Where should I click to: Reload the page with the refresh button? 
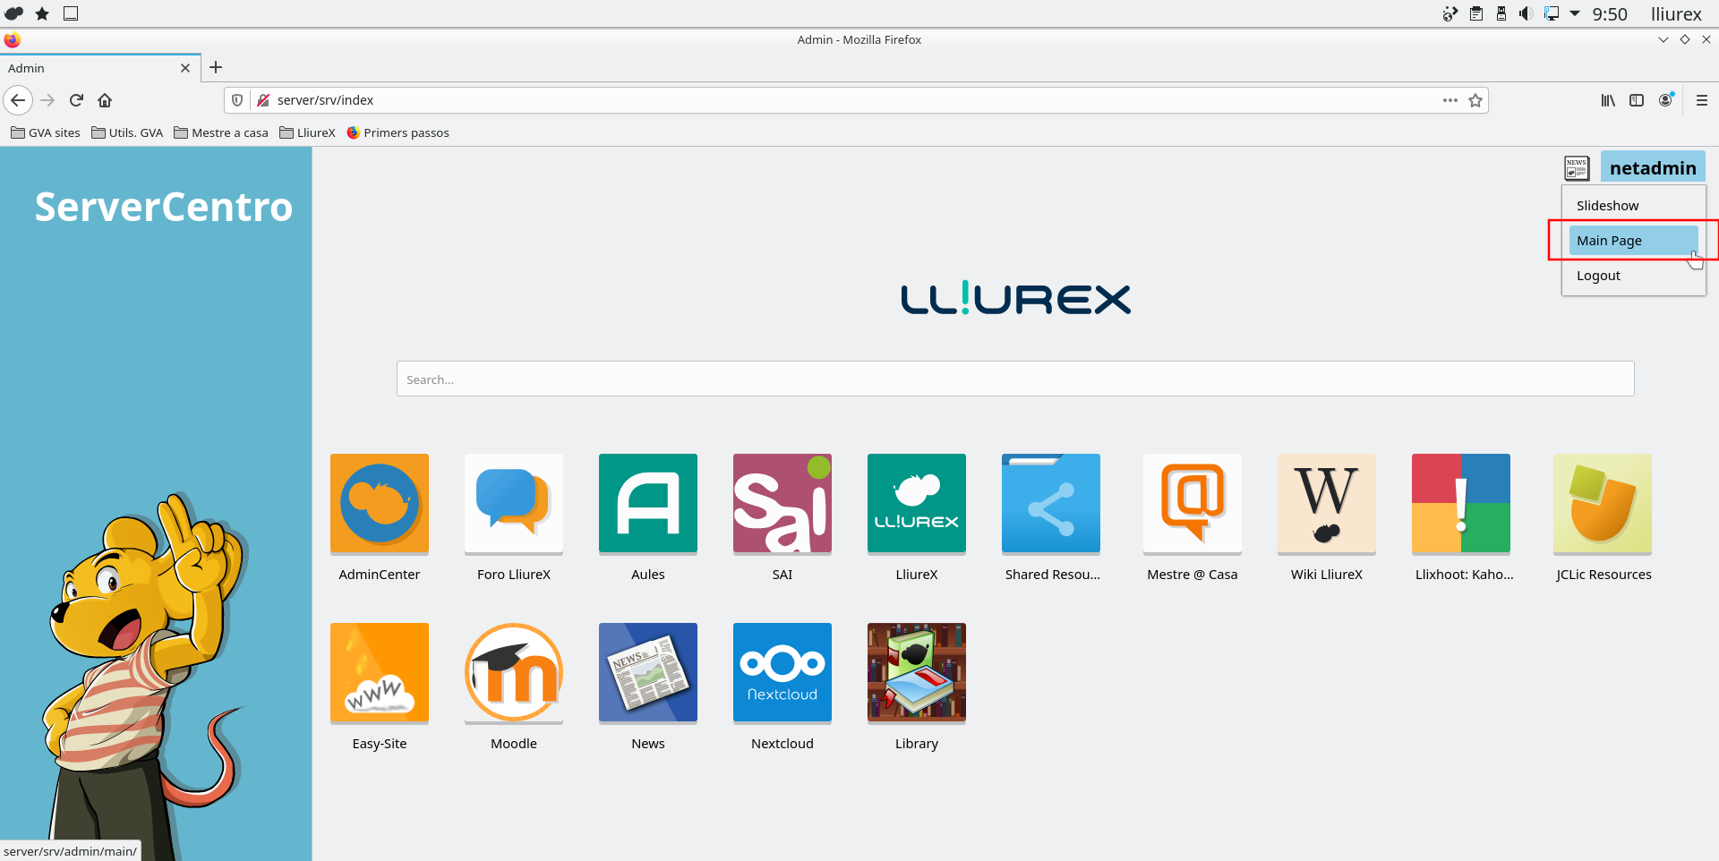(76, 100)
